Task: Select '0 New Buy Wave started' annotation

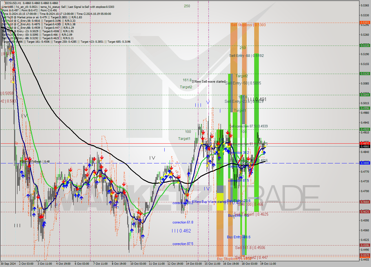Action: coord(209,202)
